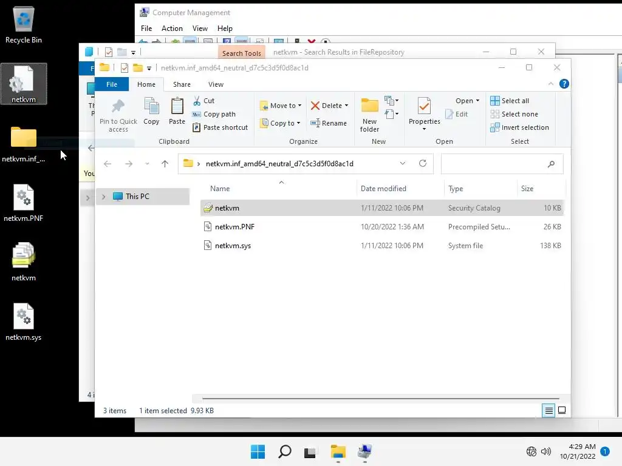Click Paste shortcut in ribbon
This screenshot has width=622, height=466.
(220, 127)
